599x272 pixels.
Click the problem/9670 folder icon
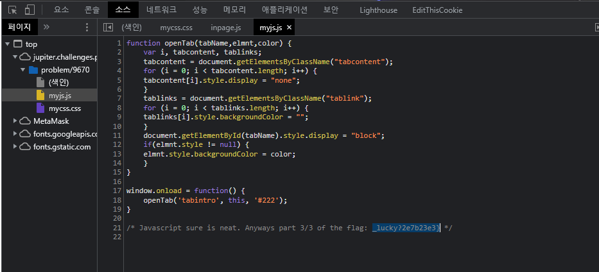point(33,70)
